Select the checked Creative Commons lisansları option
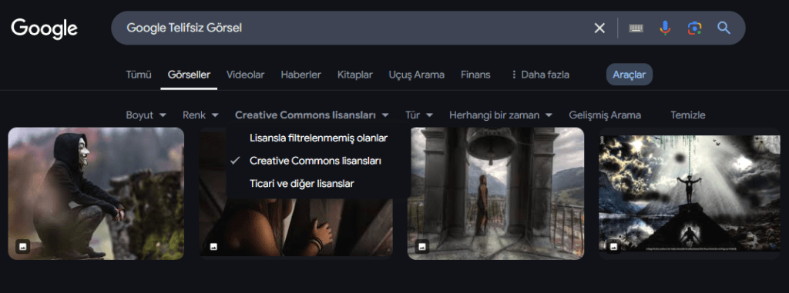 315,161
